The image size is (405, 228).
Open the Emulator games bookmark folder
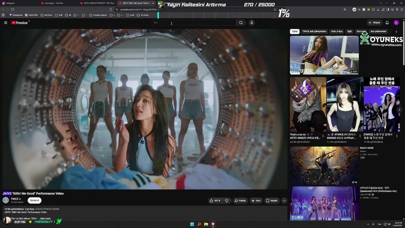click(x=98, y=15)
